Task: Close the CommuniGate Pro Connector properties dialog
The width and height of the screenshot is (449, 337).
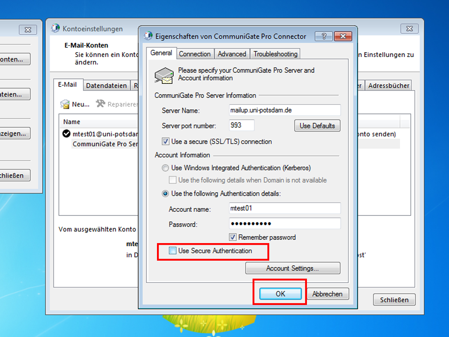Action: 343,36
